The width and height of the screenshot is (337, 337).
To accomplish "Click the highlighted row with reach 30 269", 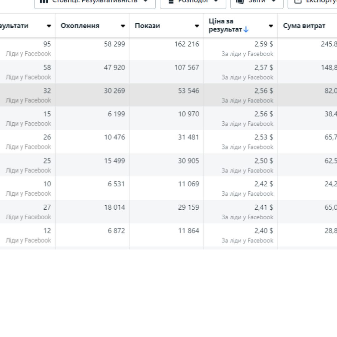I will (x=168, y=95).
